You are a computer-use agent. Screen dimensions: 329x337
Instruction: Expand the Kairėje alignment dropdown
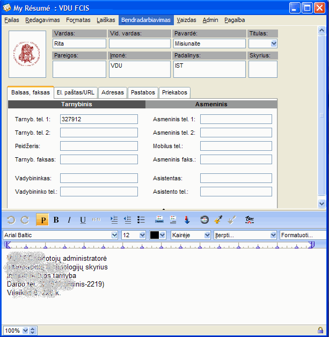click(207, 235)
